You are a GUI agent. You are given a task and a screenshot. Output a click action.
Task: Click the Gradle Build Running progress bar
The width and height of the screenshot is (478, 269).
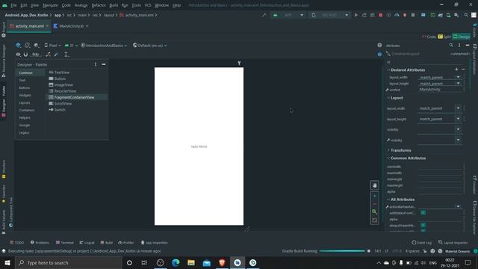point(342,251)
